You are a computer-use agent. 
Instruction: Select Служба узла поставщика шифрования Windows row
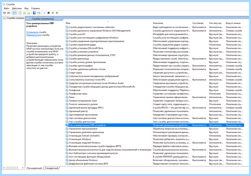coord(154,38)
